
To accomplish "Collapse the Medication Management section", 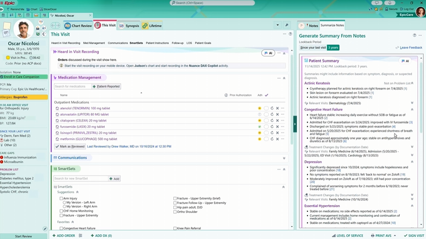I will pos(284,78).
